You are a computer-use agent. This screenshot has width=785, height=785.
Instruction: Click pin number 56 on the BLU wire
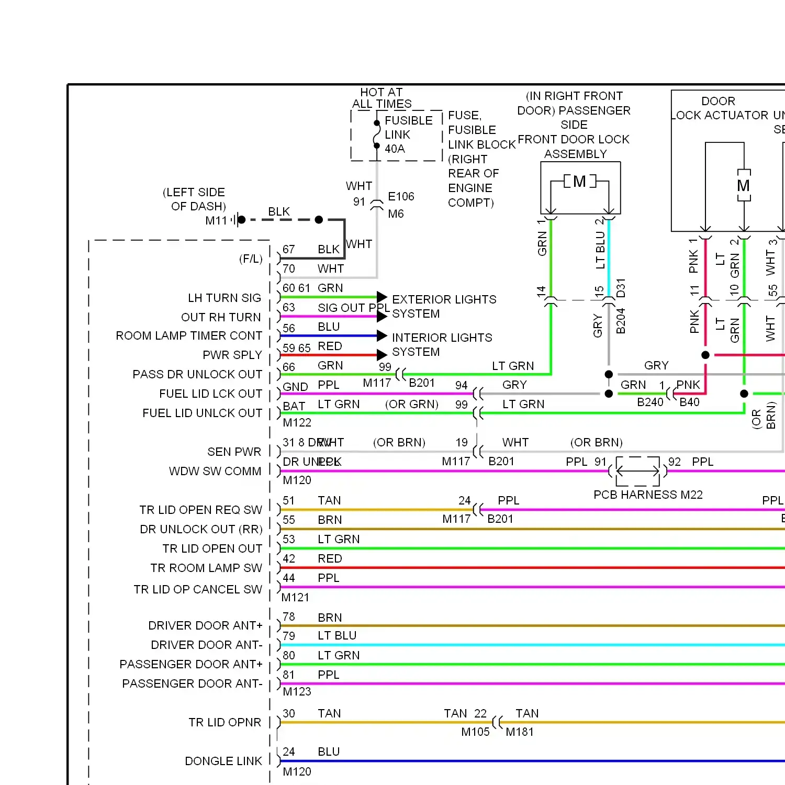click(x=289, y=328)
